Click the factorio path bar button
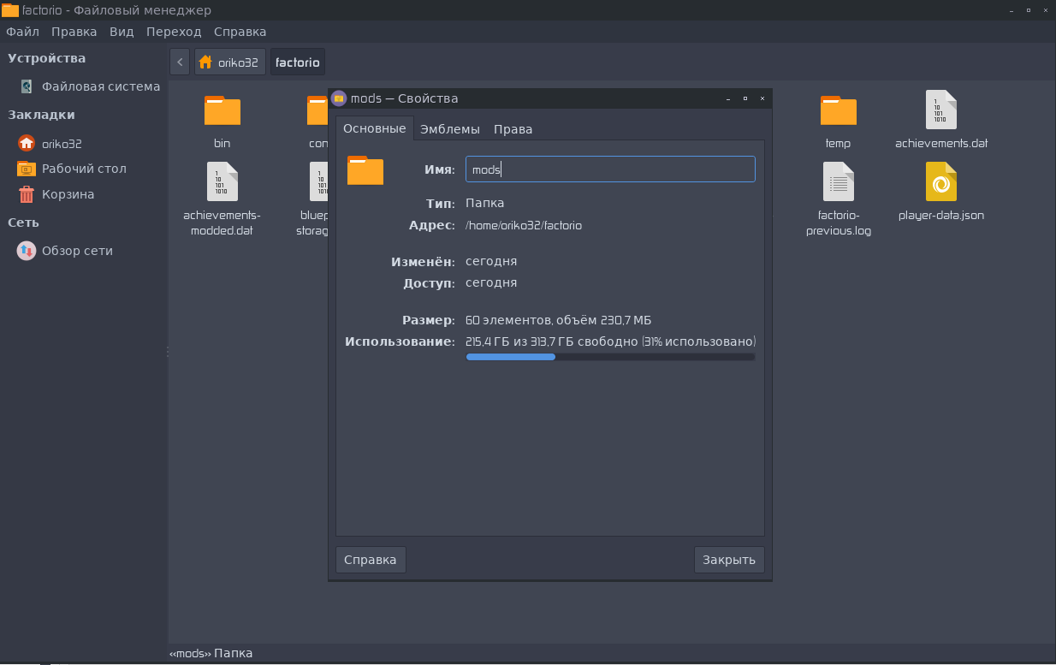The height and width of the screenshot is (665, 1056). click(298, 62)
